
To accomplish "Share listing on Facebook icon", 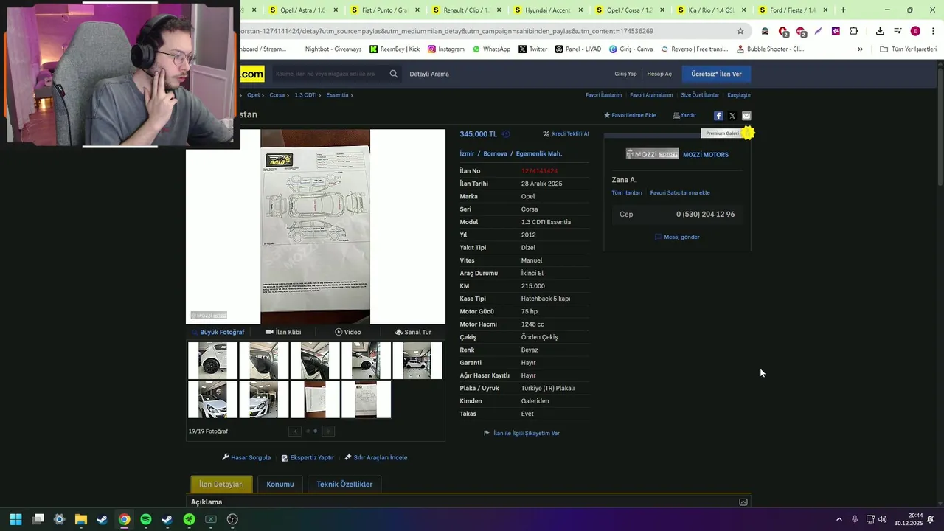I will click(x=718, y=116).
